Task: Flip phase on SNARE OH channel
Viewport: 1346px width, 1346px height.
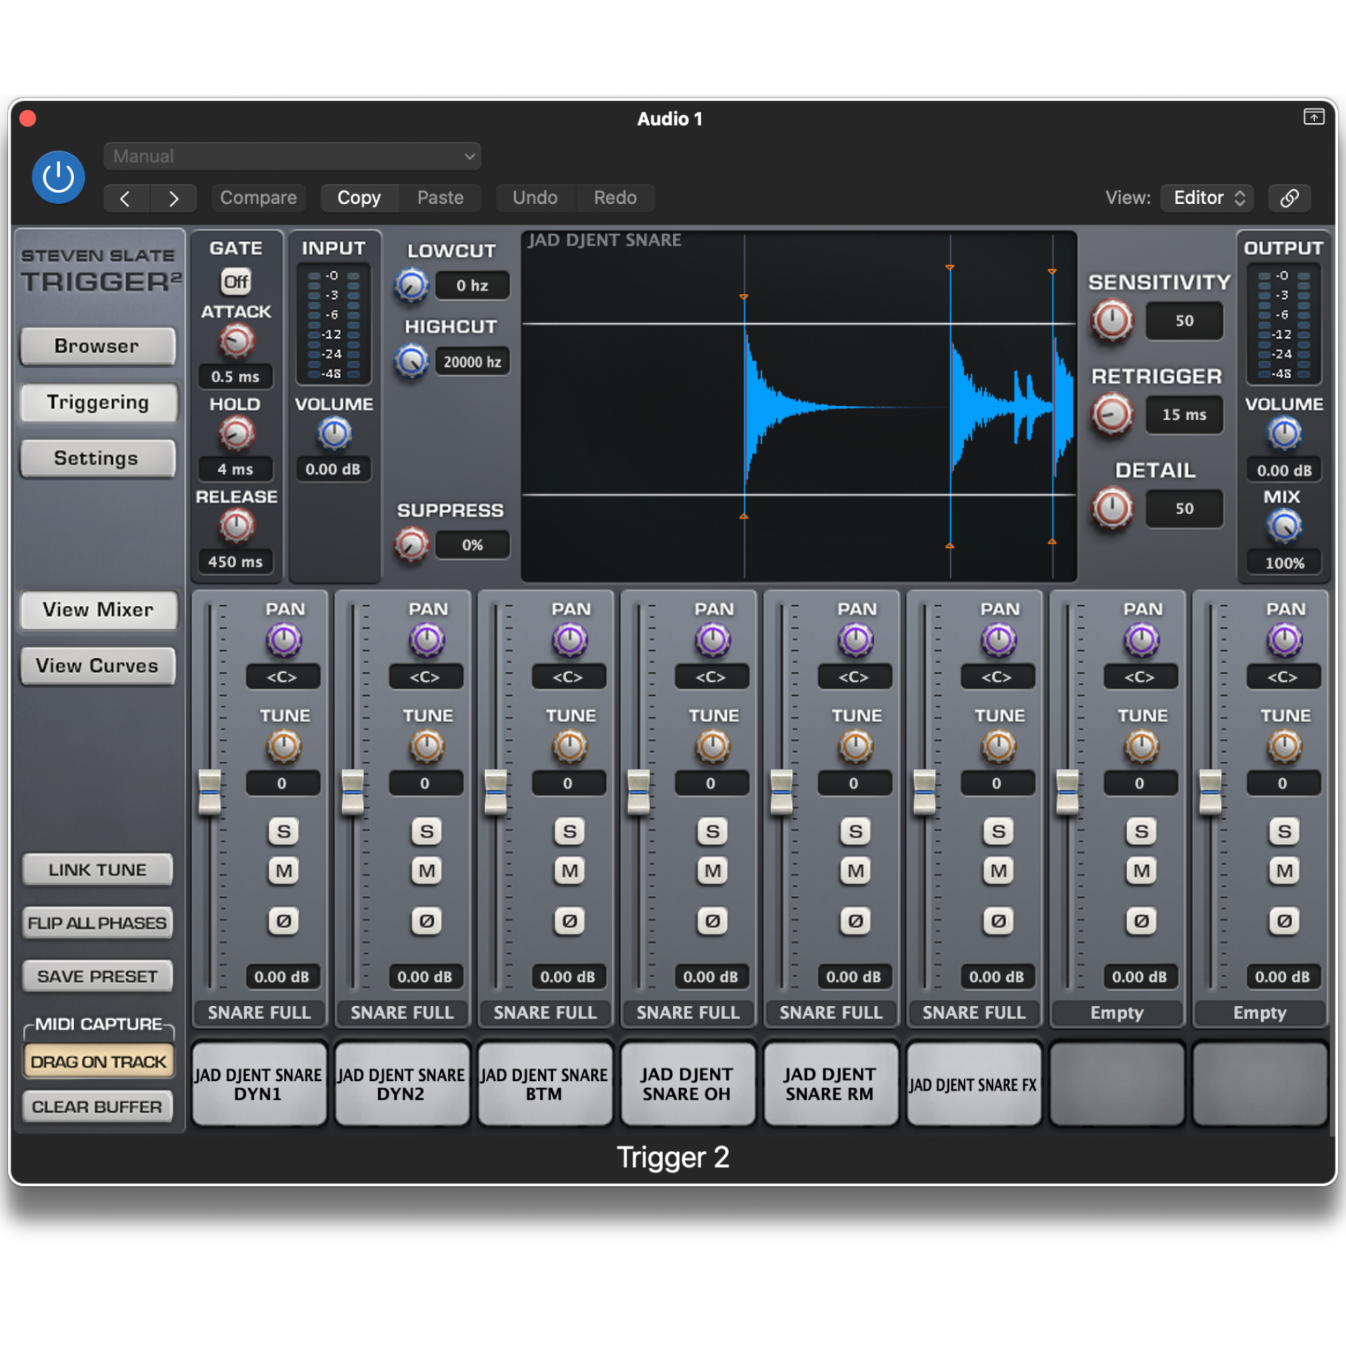Action: 713,921
